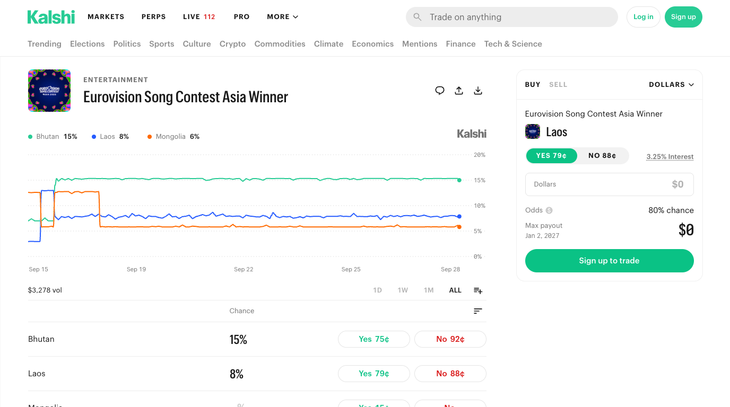Image resolution: width=730 pixels, height=407 pixels.
Task: Open LIVE 112 in top navigation
Action: (x=199, y=17)
